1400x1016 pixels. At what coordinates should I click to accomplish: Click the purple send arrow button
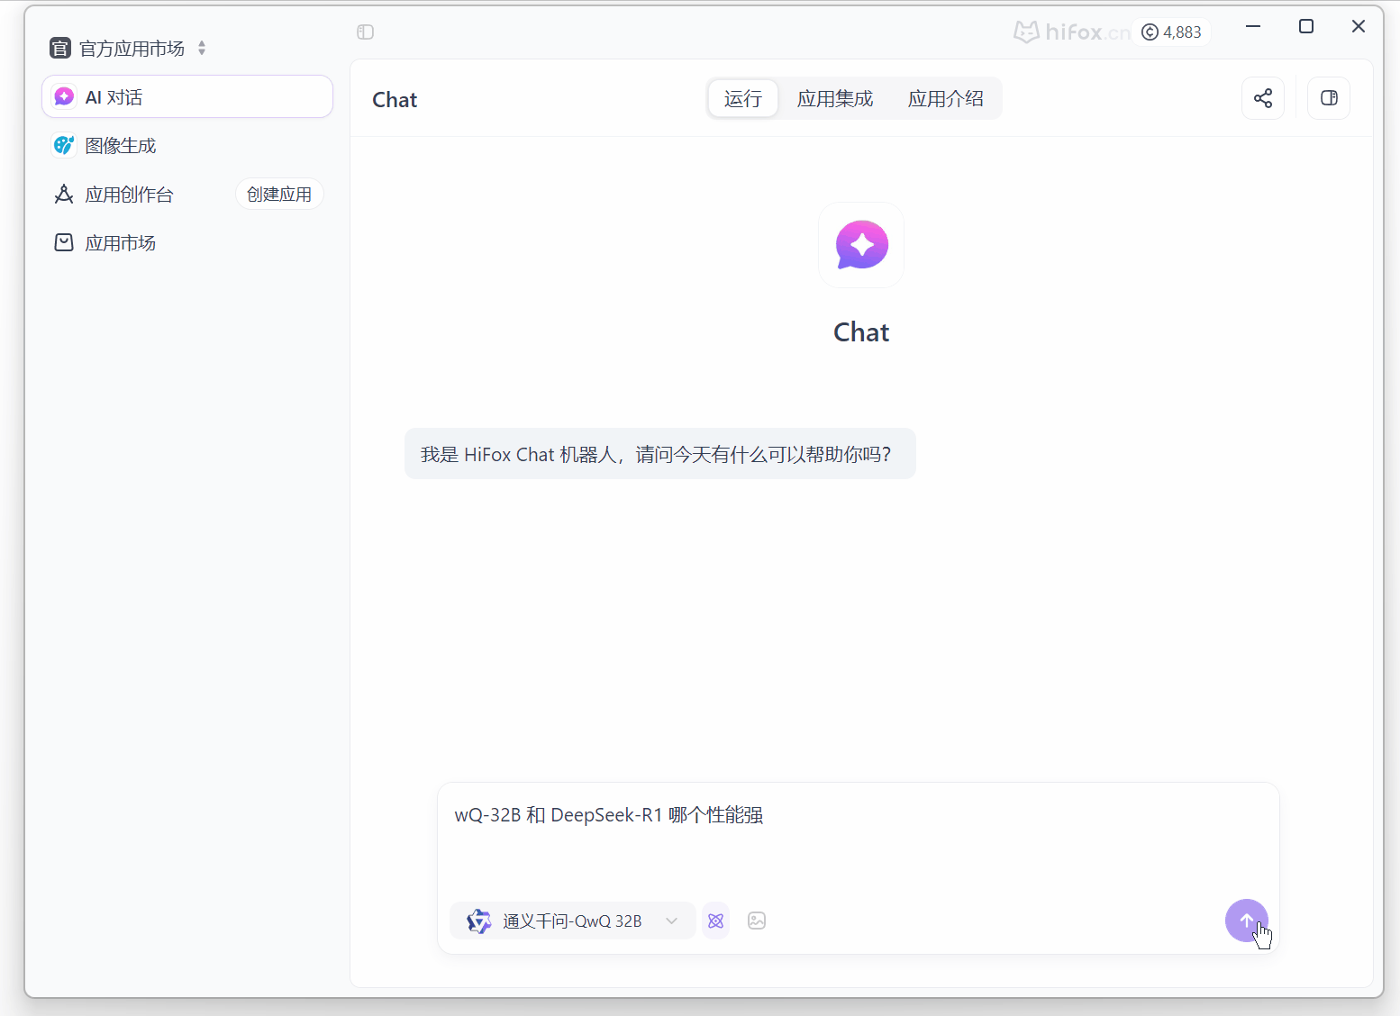[1247, 921]
